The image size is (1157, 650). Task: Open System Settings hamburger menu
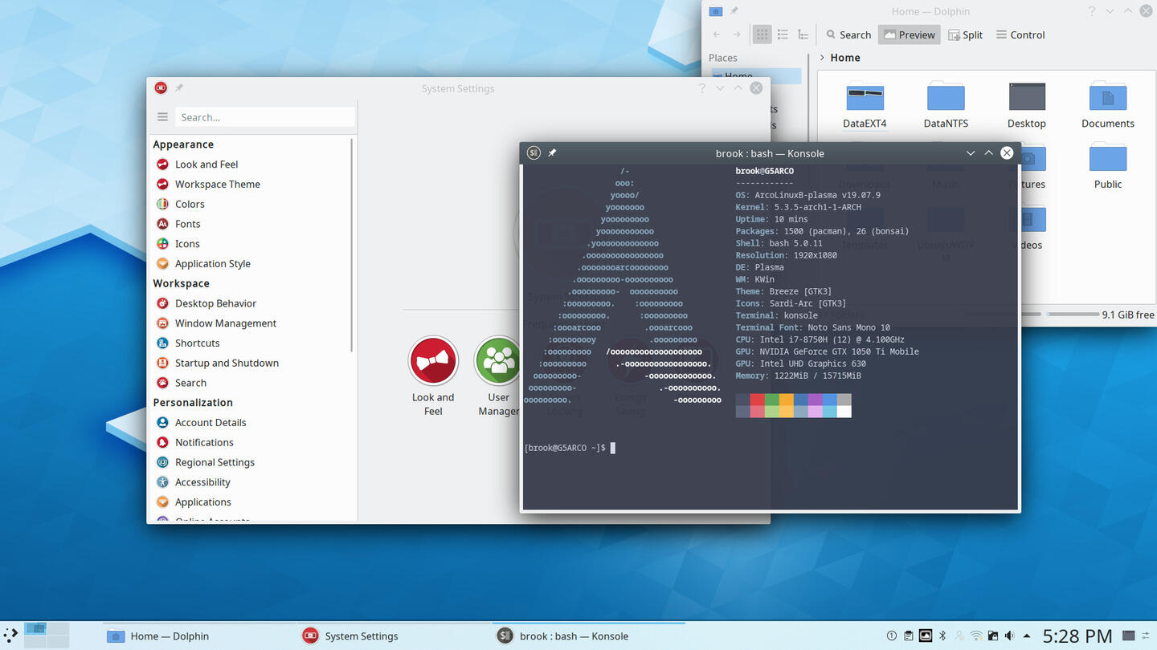coord(162,117)
